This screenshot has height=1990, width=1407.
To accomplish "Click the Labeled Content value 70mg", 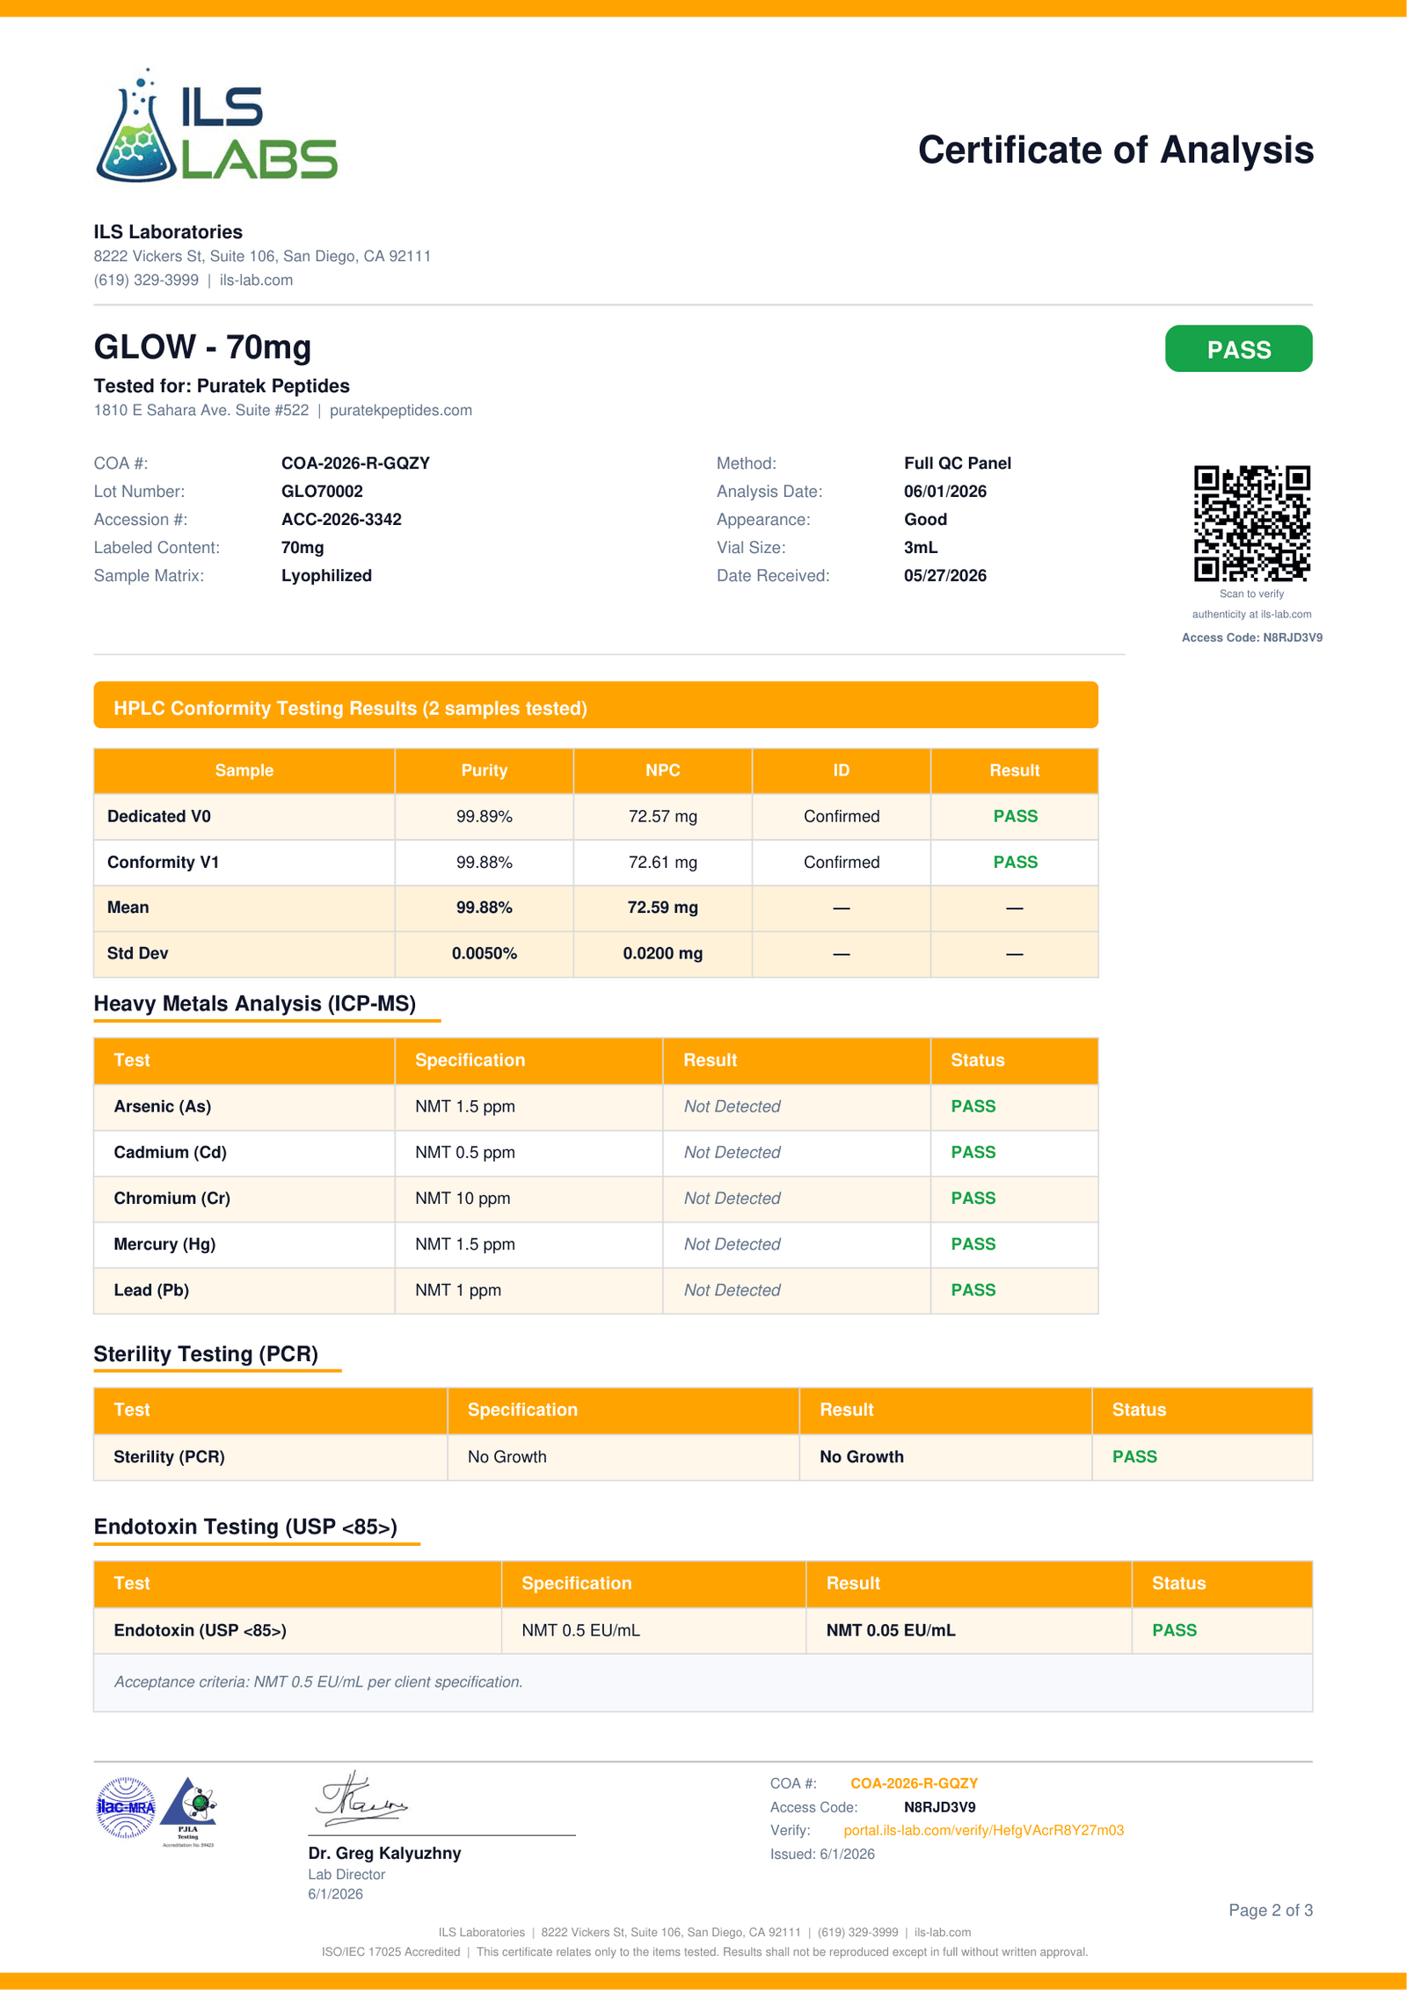I will [x=303, y=548].
